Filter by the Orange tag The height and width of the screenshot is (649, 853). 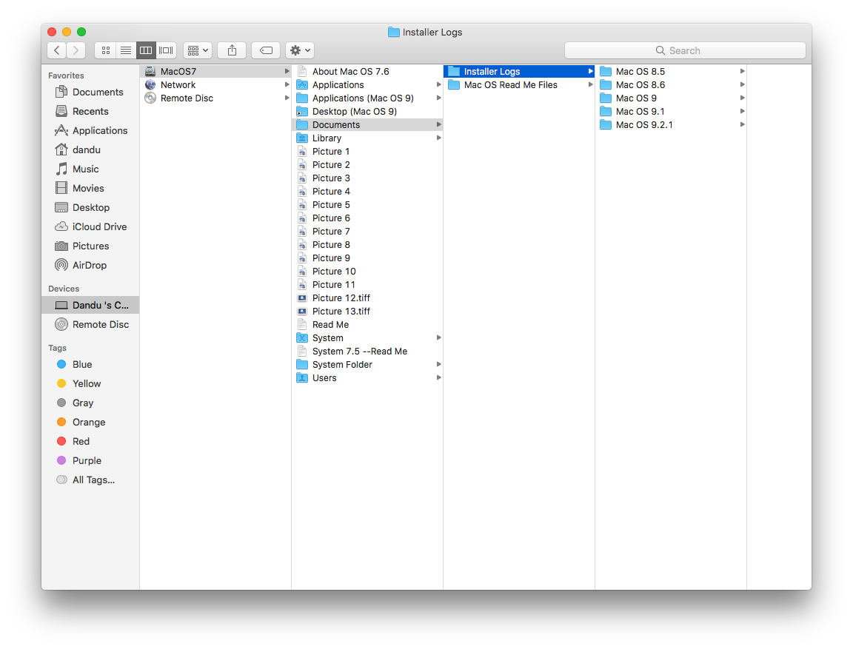(90, 423)
